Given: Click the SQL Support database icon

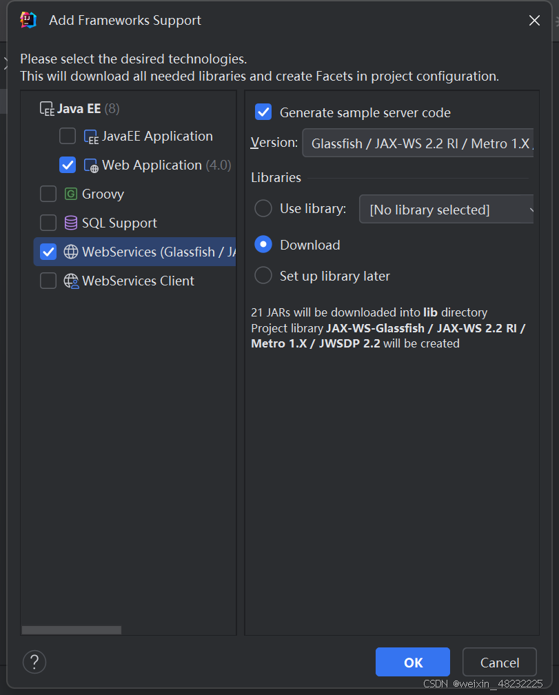Looking at the screenshot, I should (71, 223).
